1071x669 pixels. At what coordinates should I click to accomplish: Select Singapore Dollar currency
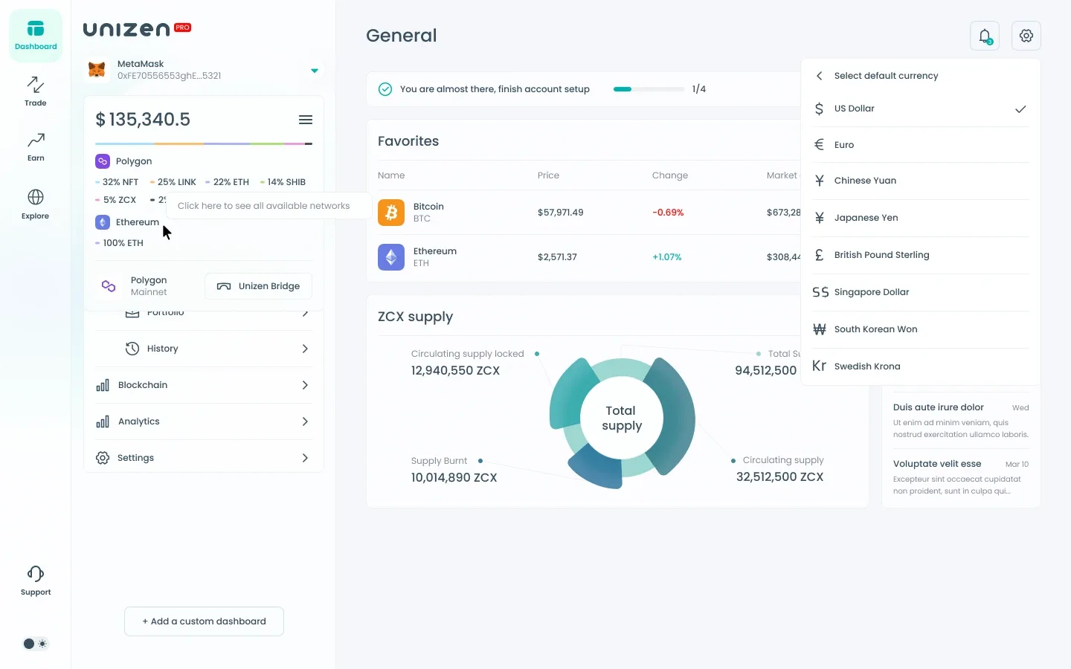click(x=920, y=292)
